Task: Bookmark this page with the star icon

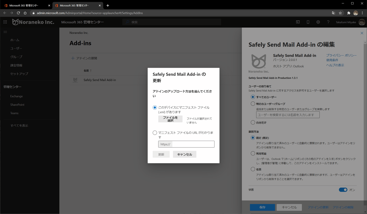Action: pyautogui.click(x=340, y=13)
